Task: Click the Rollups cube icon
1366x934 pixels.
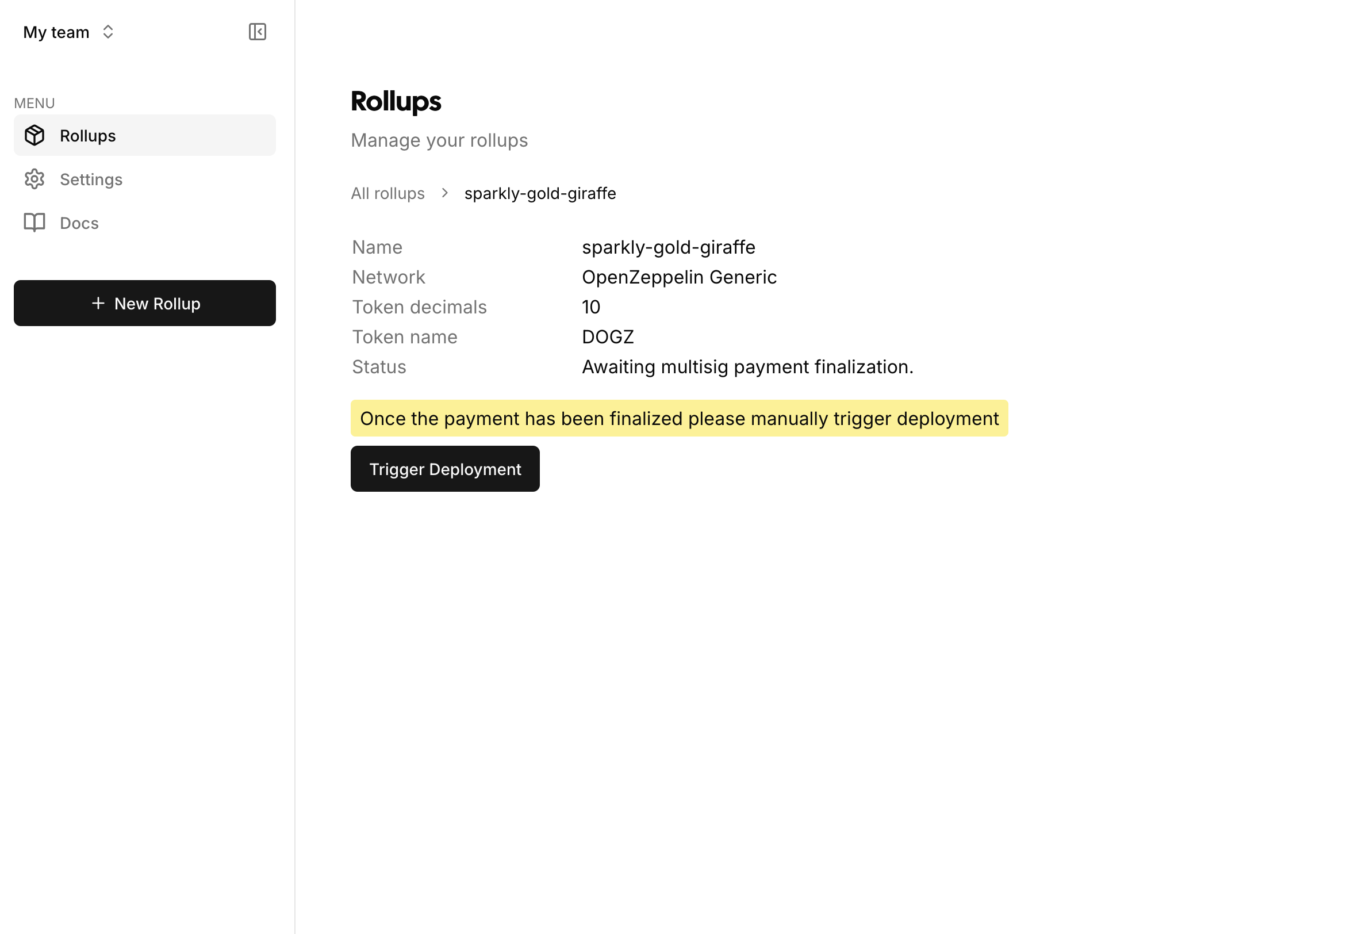Action: pos(34,135)
